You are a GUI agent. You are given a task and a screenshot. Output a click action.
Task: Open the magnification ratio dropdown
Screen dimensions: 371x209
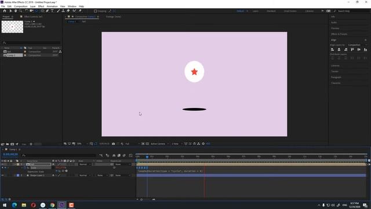pyautogui.click(x=82, y=144)
